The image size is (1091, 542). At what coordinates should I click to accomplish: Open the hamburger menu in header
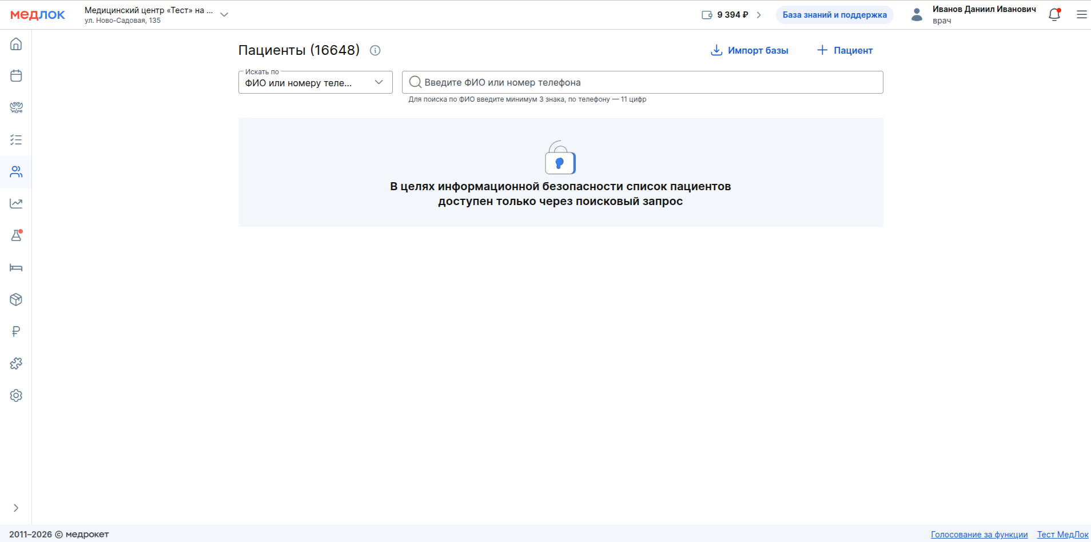tap(1081, 15)
